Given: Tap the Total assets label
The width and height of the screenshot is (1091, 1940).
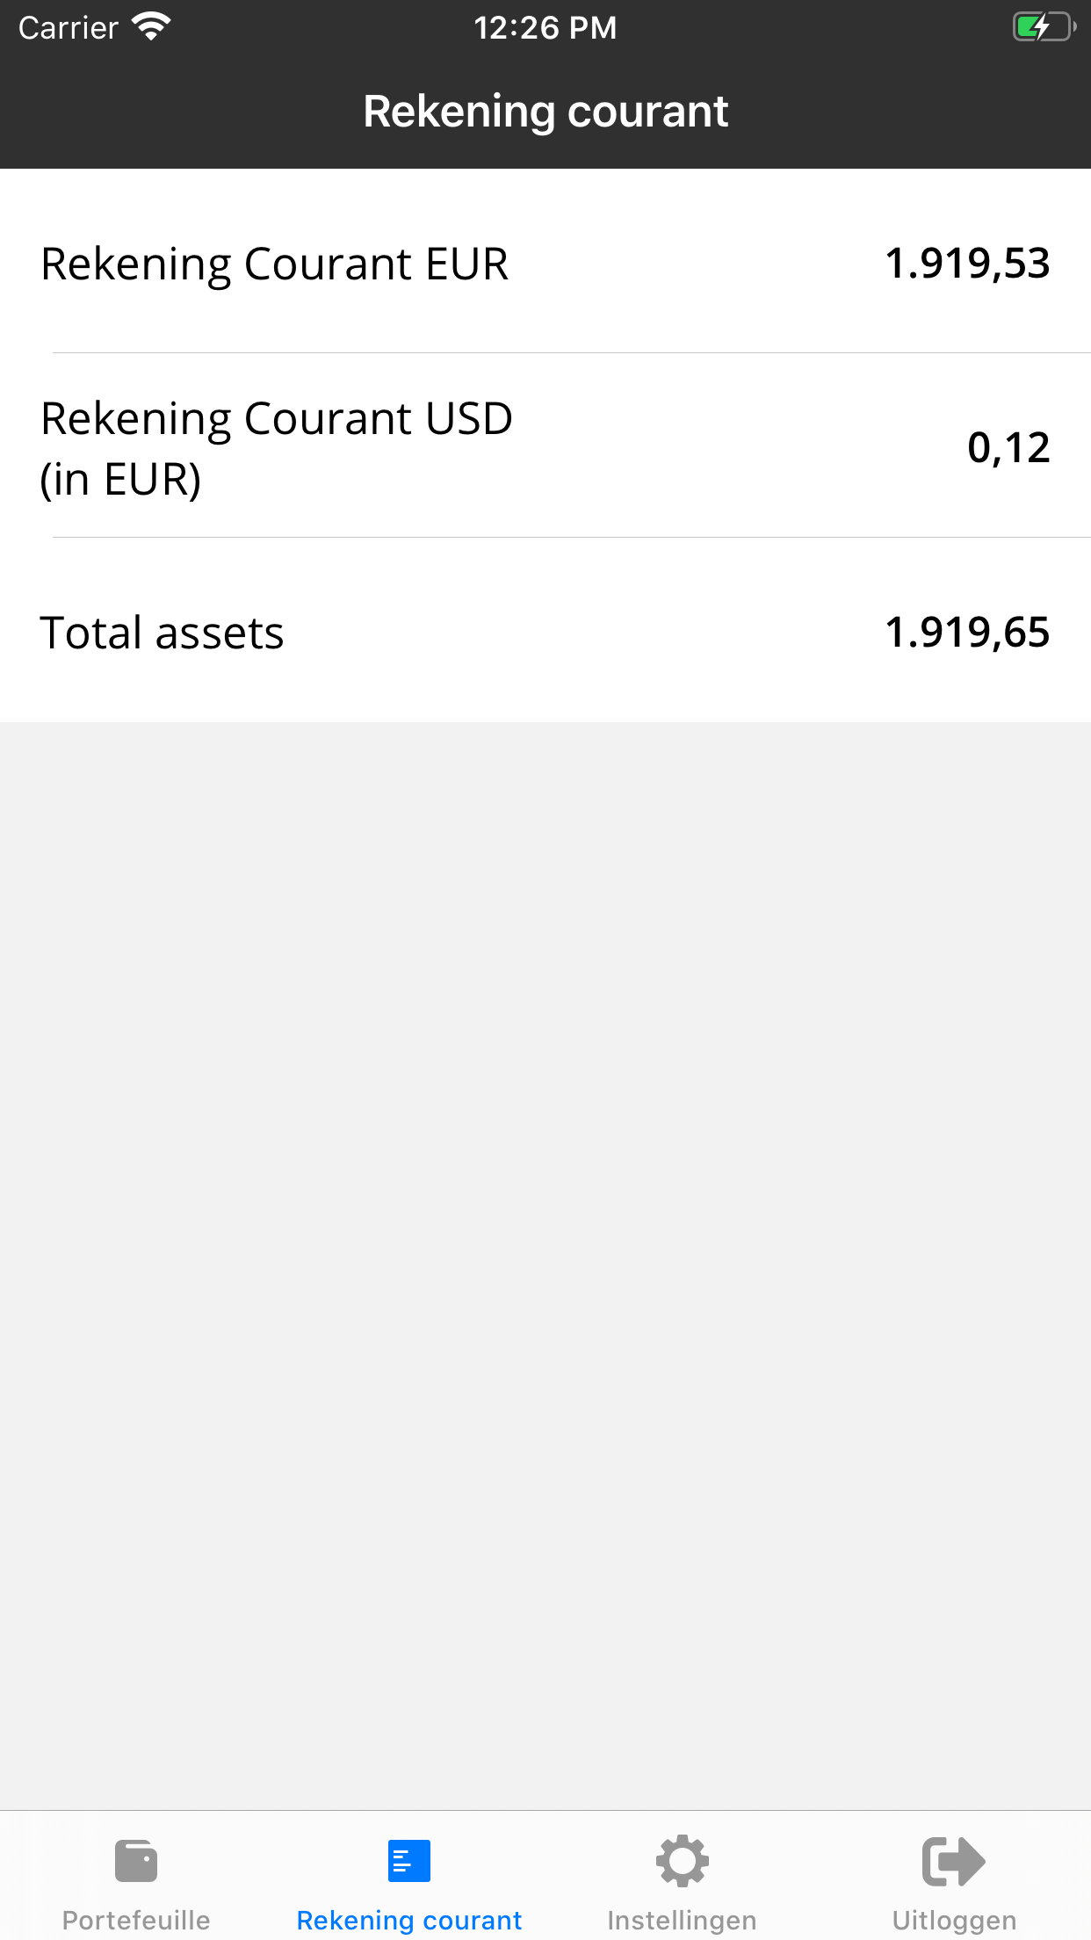Looking at the screenshot, I should pos(163,633).
